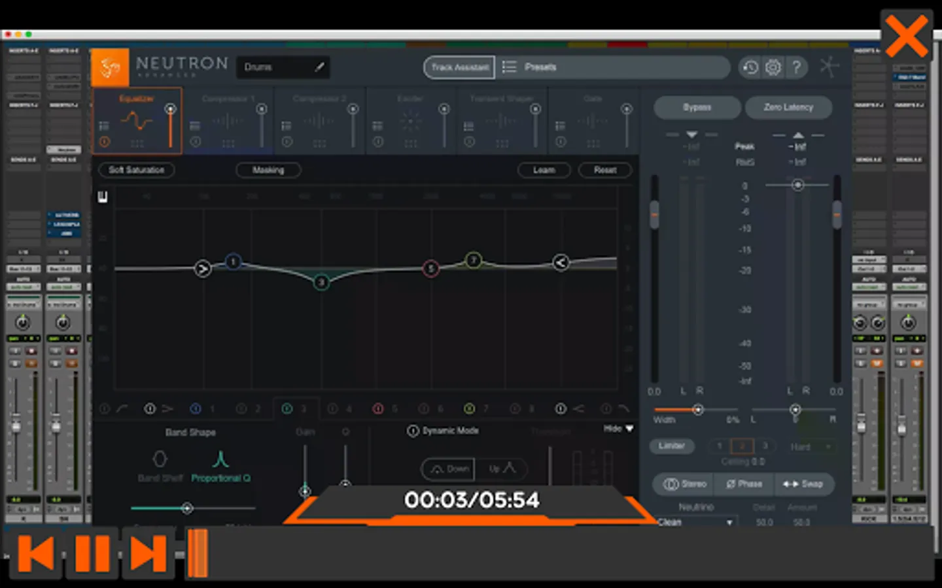The image size is (942, 588).
Task: Close the video with orange X
Action: [906, 37]
